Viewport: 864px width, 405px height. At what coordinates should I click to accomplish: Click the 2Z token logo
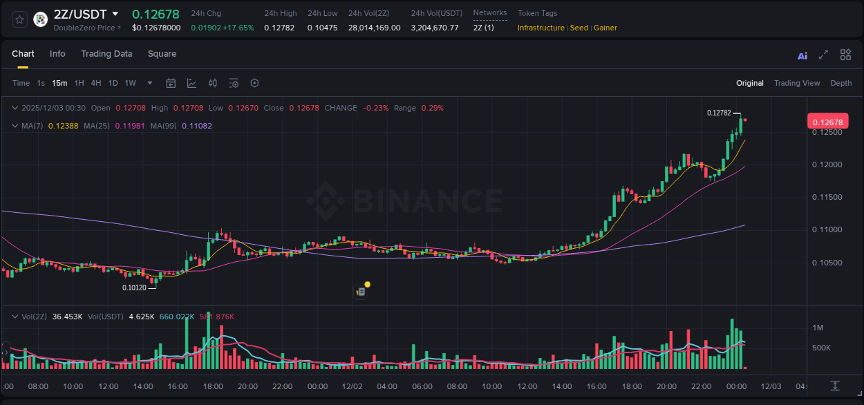(x=39, y=19)
